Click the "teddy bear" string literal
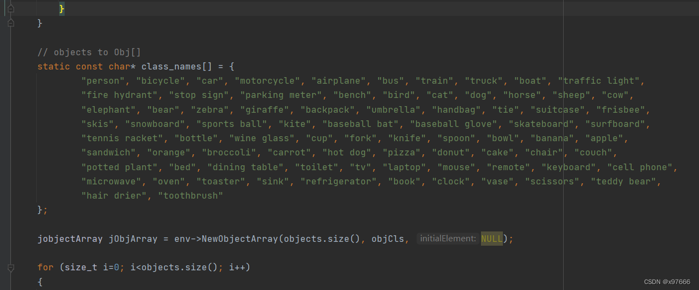Screen dimensions: 699x290 623,182
